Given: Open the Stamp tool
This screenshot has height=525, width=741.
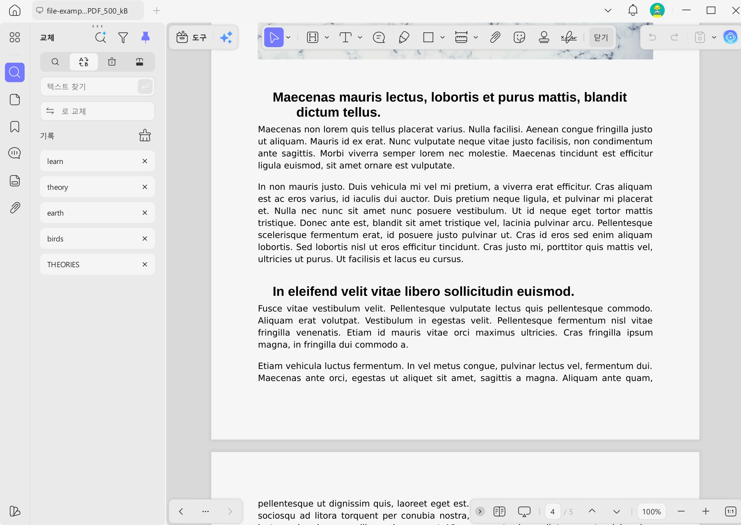Looking at the screenshot, I should (544, 38).
